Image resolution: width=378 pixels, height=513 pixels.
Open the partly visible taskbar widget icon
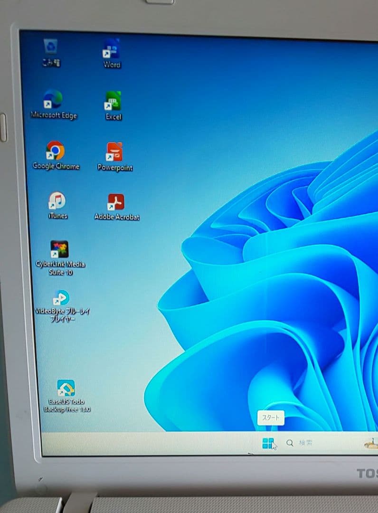(x=371, y=444)
